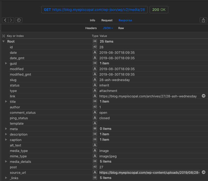Expand the title node

point(6,101)
